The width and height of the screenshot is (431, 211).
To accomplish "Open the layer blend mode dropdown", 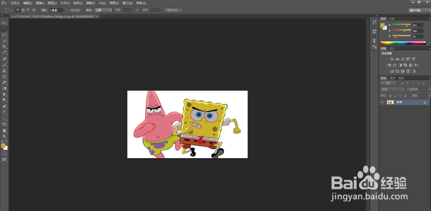I will click(x=393, y=89).
